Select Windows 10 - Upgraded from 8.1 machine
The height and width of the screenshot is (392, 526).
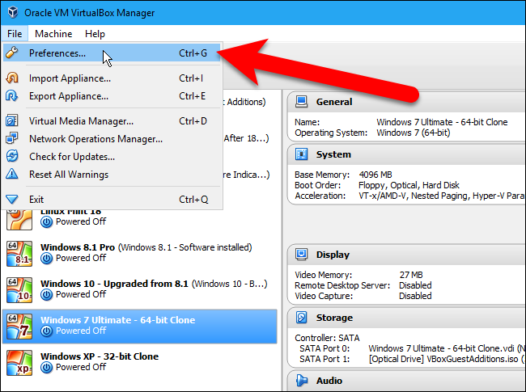point(139,290)
